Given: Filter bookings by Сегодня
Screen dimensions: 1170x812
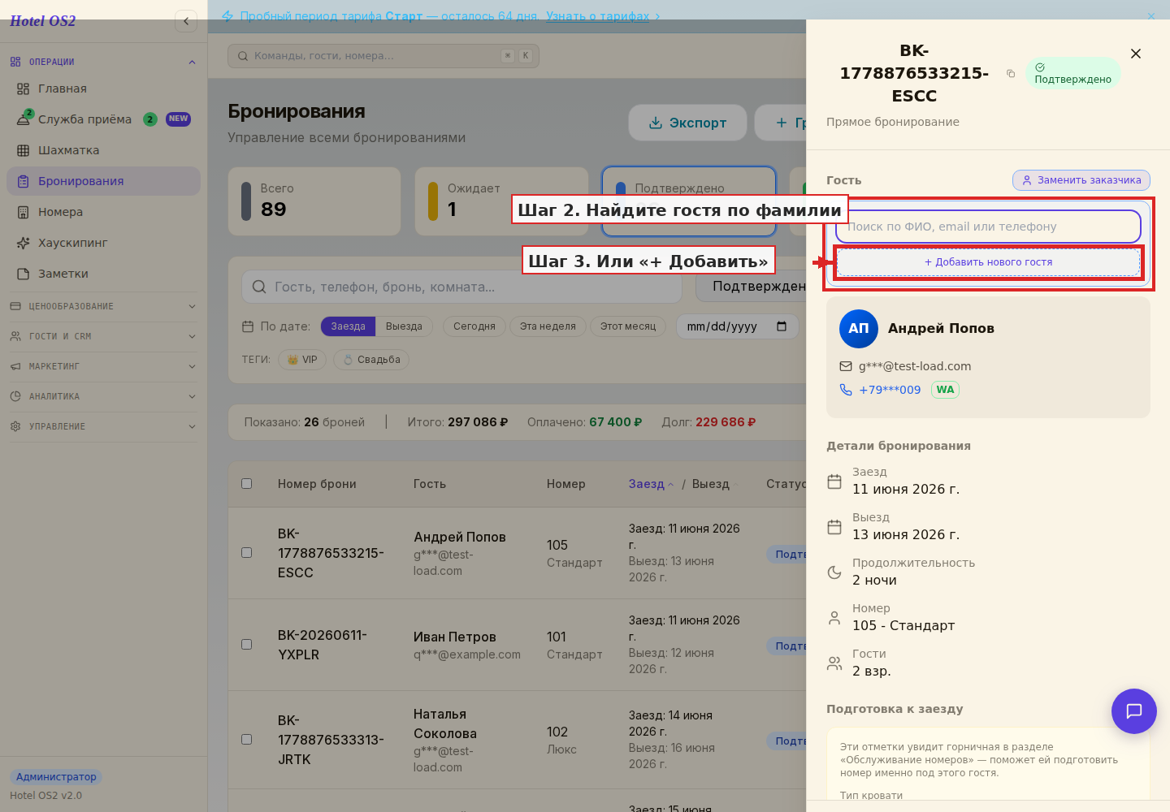Looking at the screenshot, I should 474,326.
